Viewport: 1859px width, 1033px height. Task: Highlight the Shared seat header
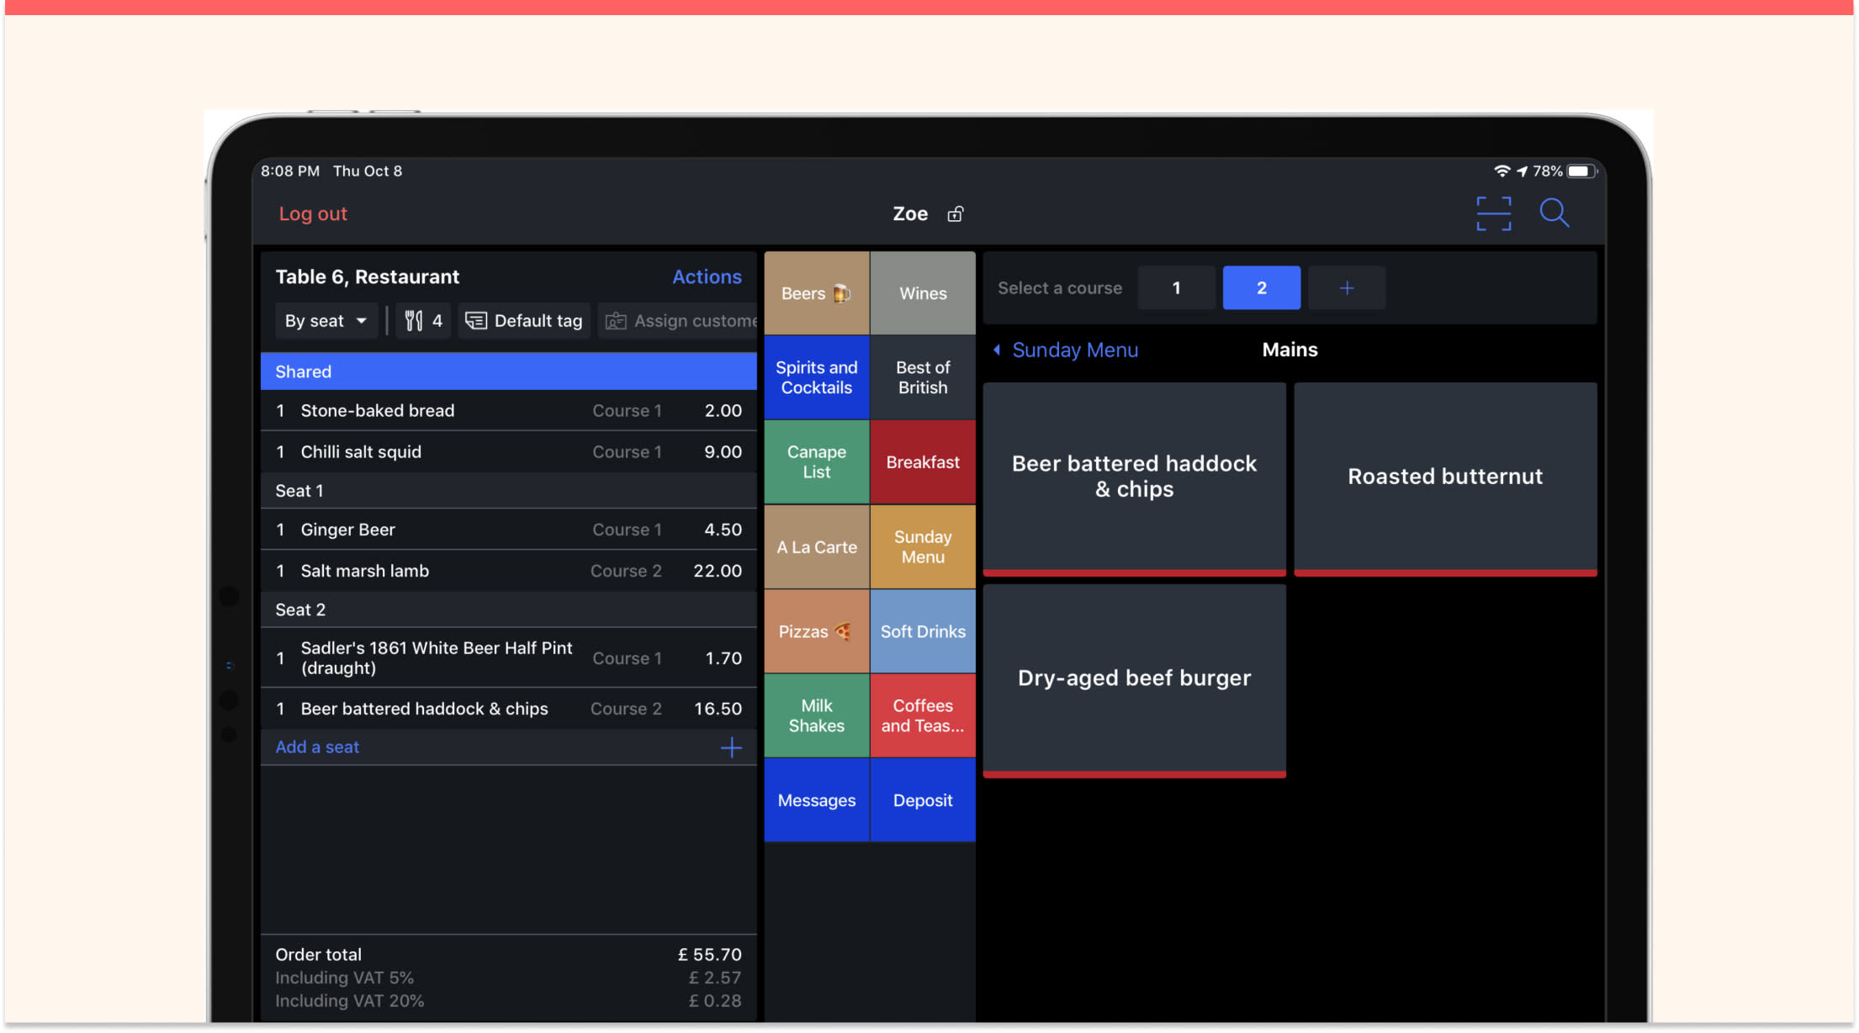pos(508,372)
